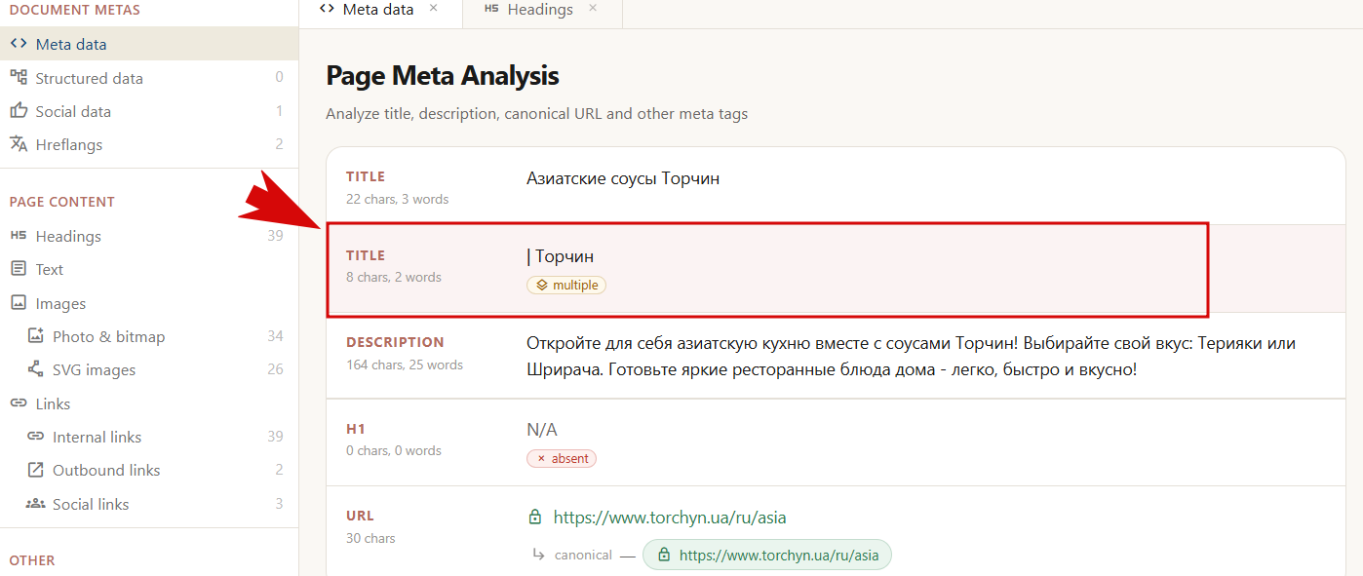Click the URL https://www.torchyn.ua/ru/asia link
The image size is (1363, 576).
(670, 518)
